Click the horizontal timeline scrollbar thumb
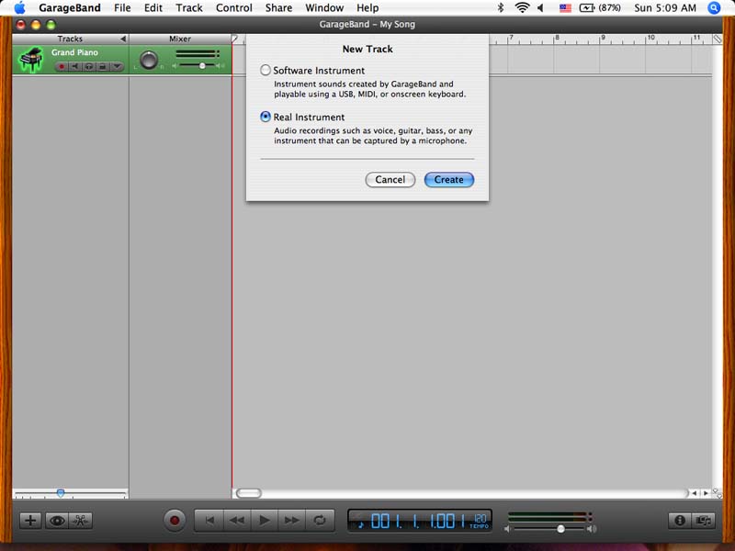The height and width of the screenshot is (551, 735). (249, 493)
